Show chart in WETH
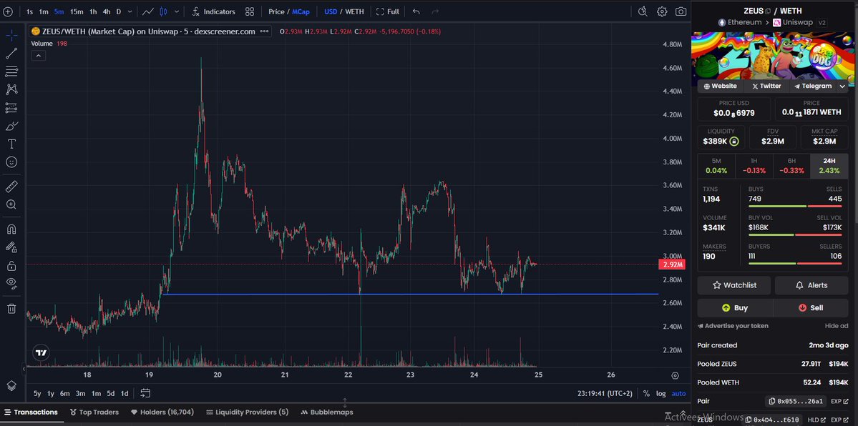The image size is (858, 426). click(354, 11)
